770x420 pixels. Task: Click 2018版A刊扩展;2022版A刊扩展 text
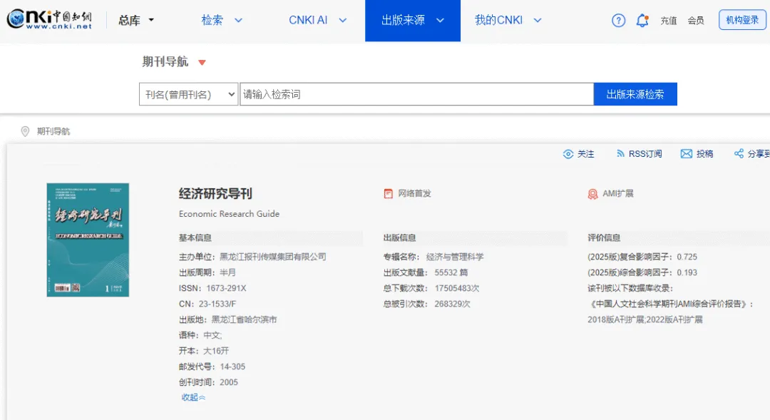pyautogui.click(x=645, y=319)
